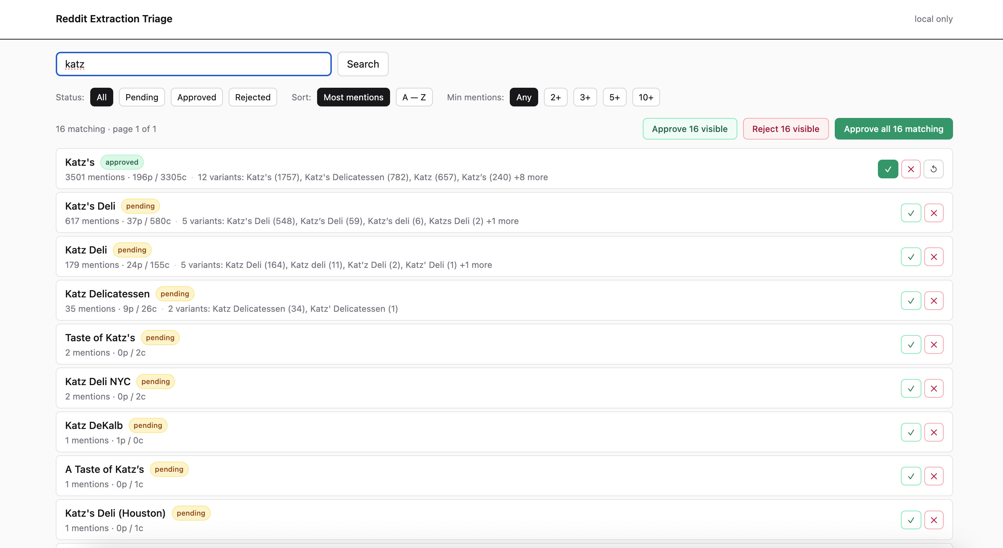Image resolution: width=1003 pixels, height=548 pixels.
Task: Show all statuses with the All filter
Action: pyautogui.click(x=102, y=97)
